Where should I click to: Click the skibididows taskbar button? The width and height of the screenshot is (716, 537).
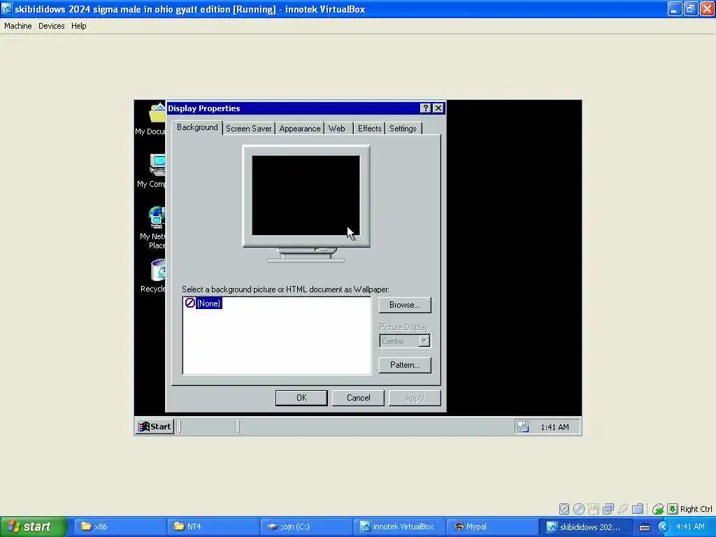pyautogui.click(x=585, y=527)
